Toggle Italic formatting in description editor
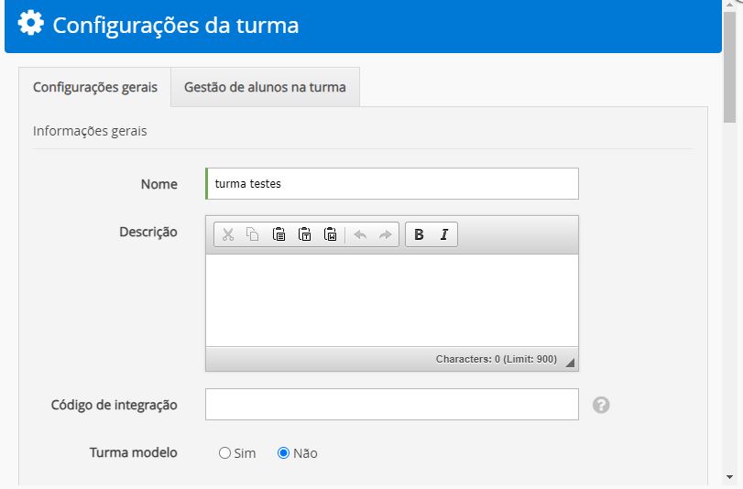Viewport: 743px width, 489px height. pyautogui.click(x=444, y=234)
